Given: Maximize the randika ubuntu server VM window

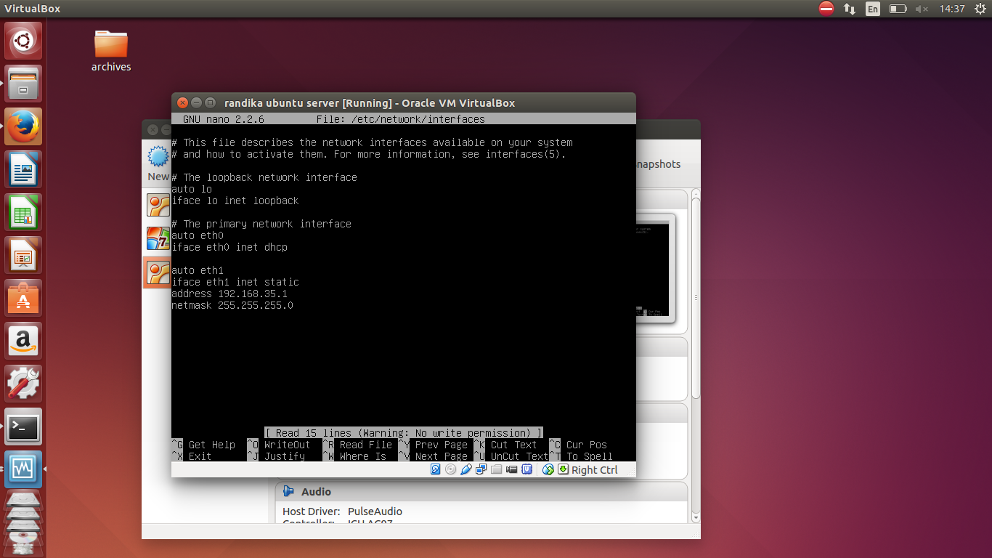Looking at the screenshot, I should pyautogui.click(x=211, y=102).
